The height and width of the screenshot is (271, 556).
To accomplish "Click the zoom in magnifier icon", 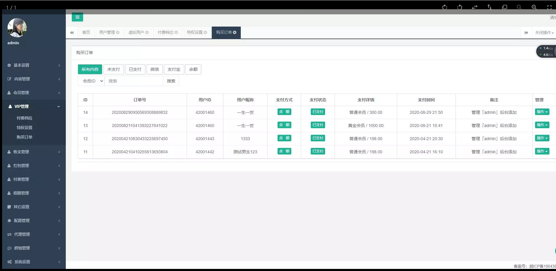I will click(x=534, y=7).
